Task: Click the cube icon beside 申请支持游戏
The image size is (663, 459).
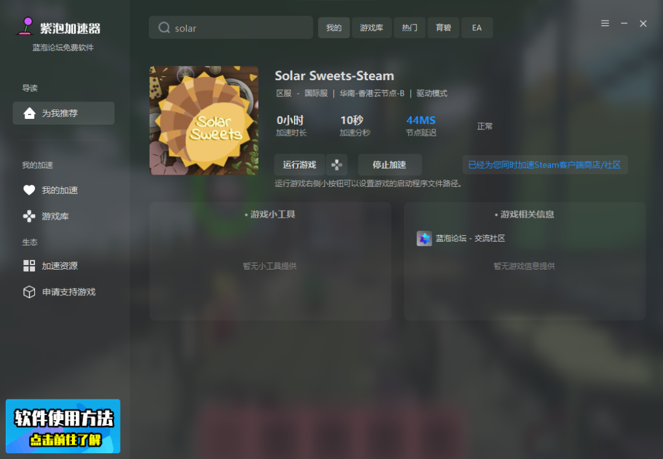Action: click(x=29, y=292)
